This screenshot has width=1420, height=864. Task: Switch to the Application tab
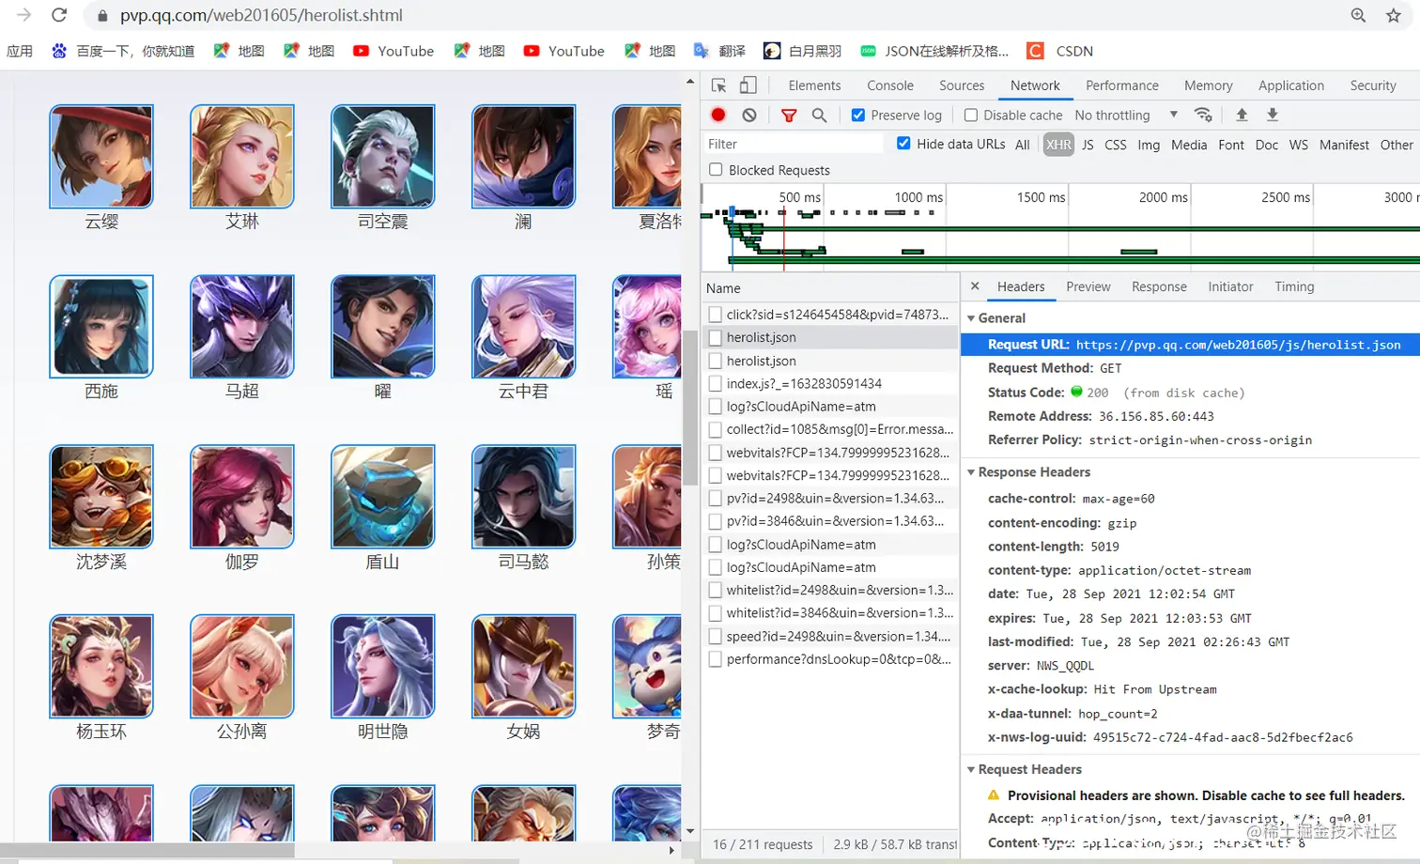[x=1291, y=85]
